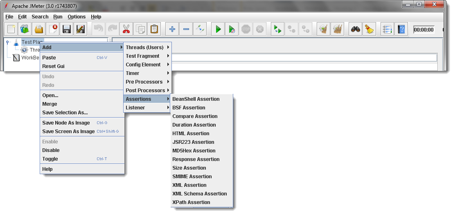This screenshot has height=211, width=453.
Task: Click the Shutdown round X icon
Action: tap(260, 29)
